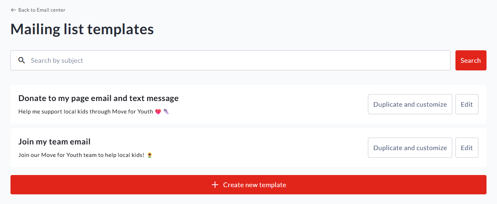Image resolution: width=497 pixels, height=204 pixels.
Task: Go back to Email center link
Action: 42,10
